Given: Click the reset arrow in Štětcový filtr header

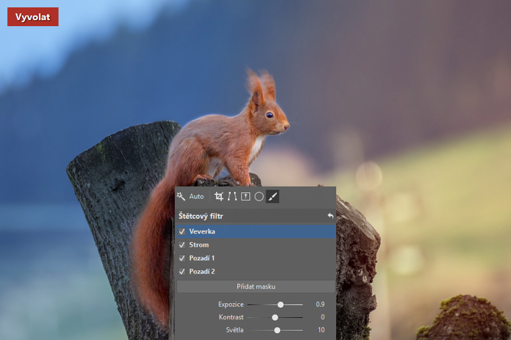Looking at the screenshot, I should click(x=330, y=216).
